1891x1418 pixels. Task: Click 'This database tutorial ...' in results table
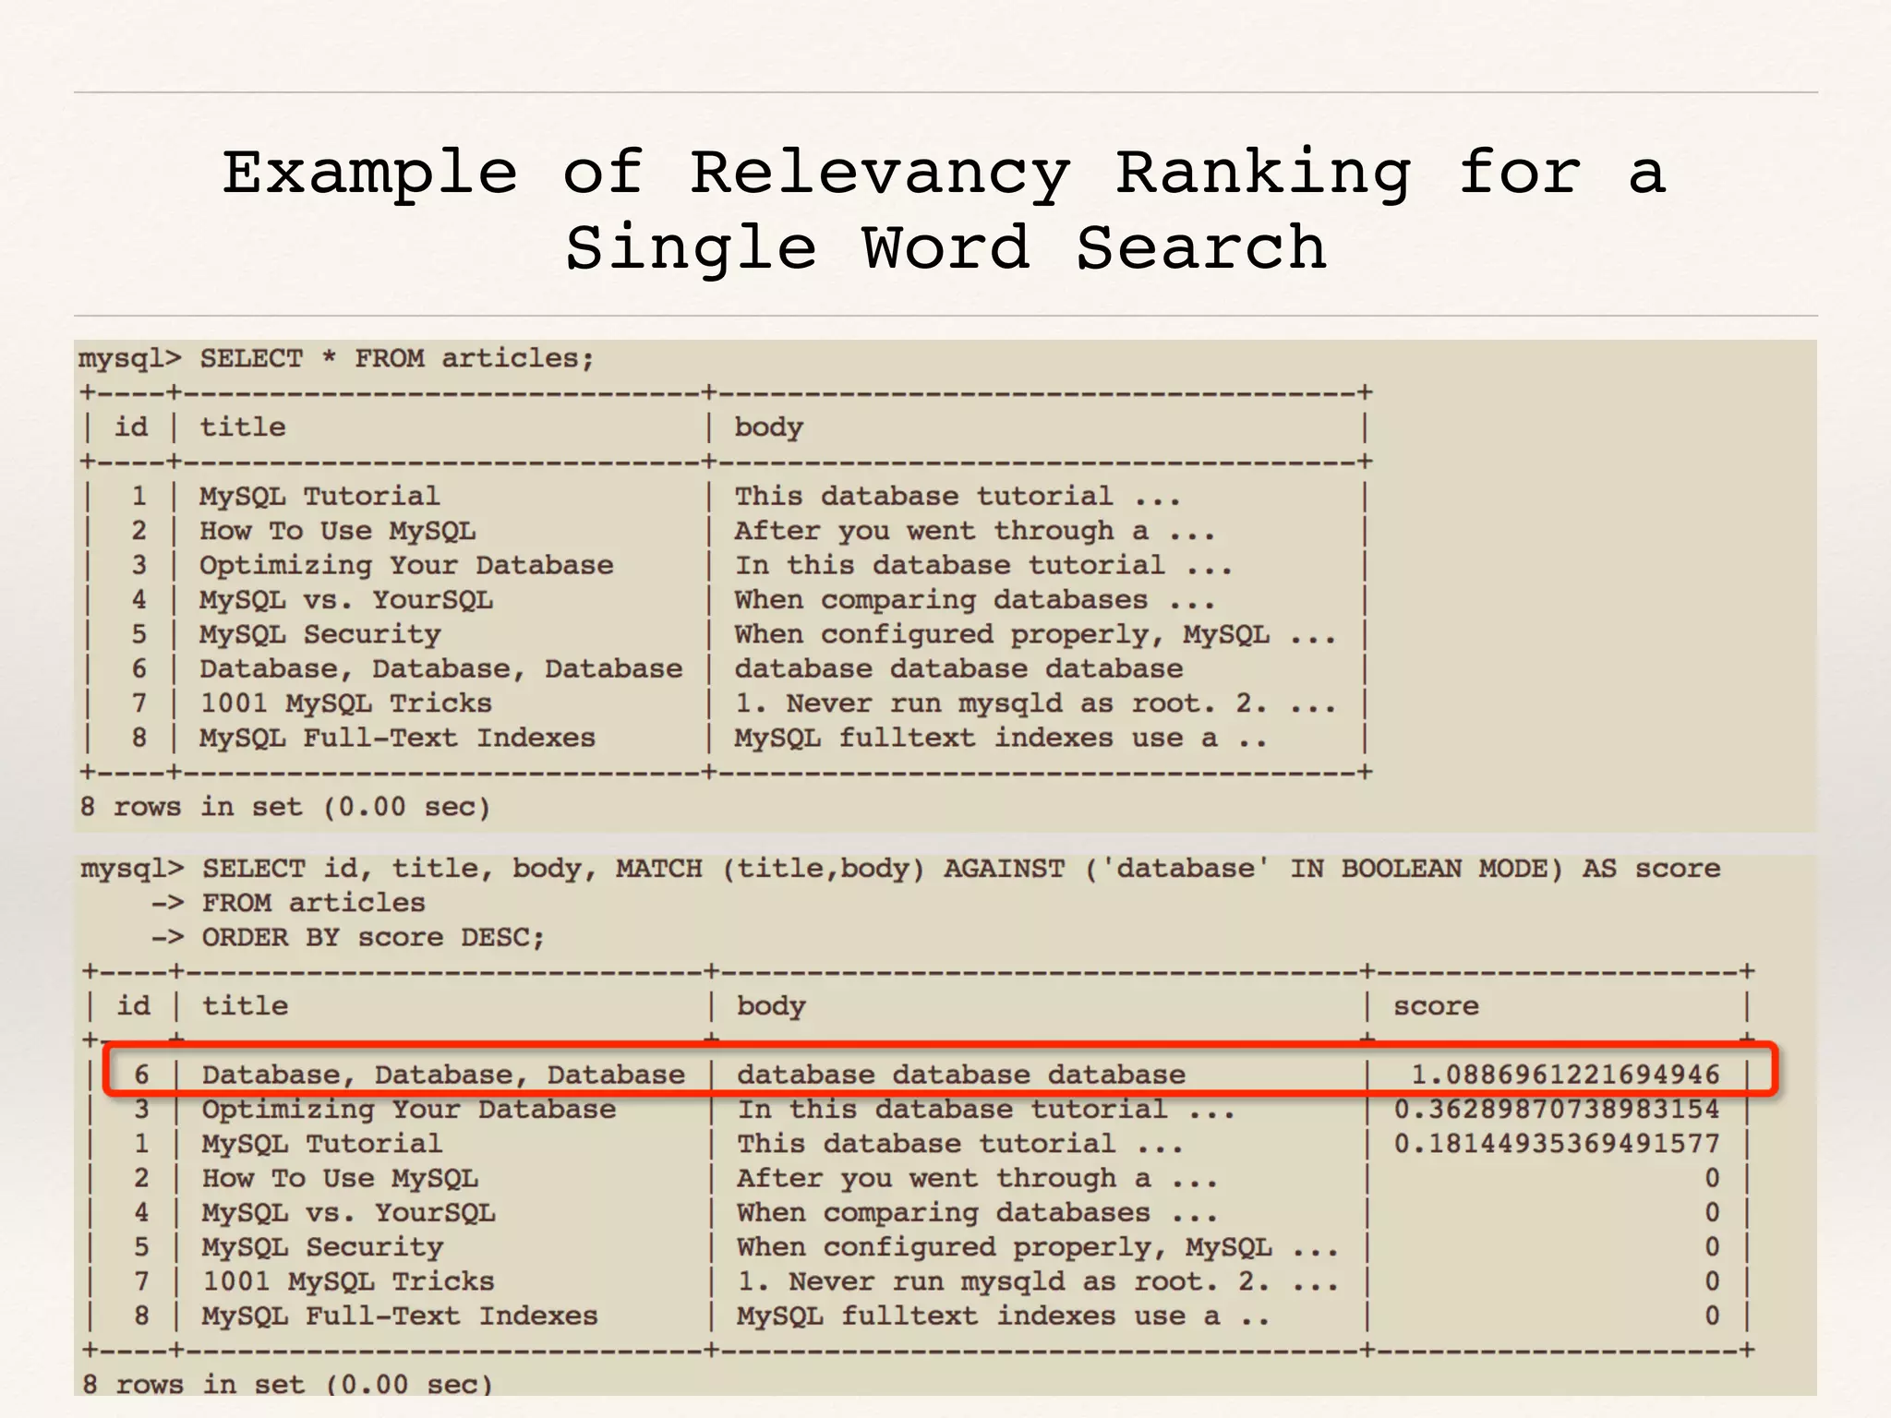[x=960, y=1143]
